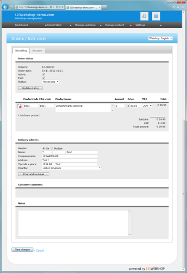Toggle the Active checkbox
The image size is (187, 273).
44,75
